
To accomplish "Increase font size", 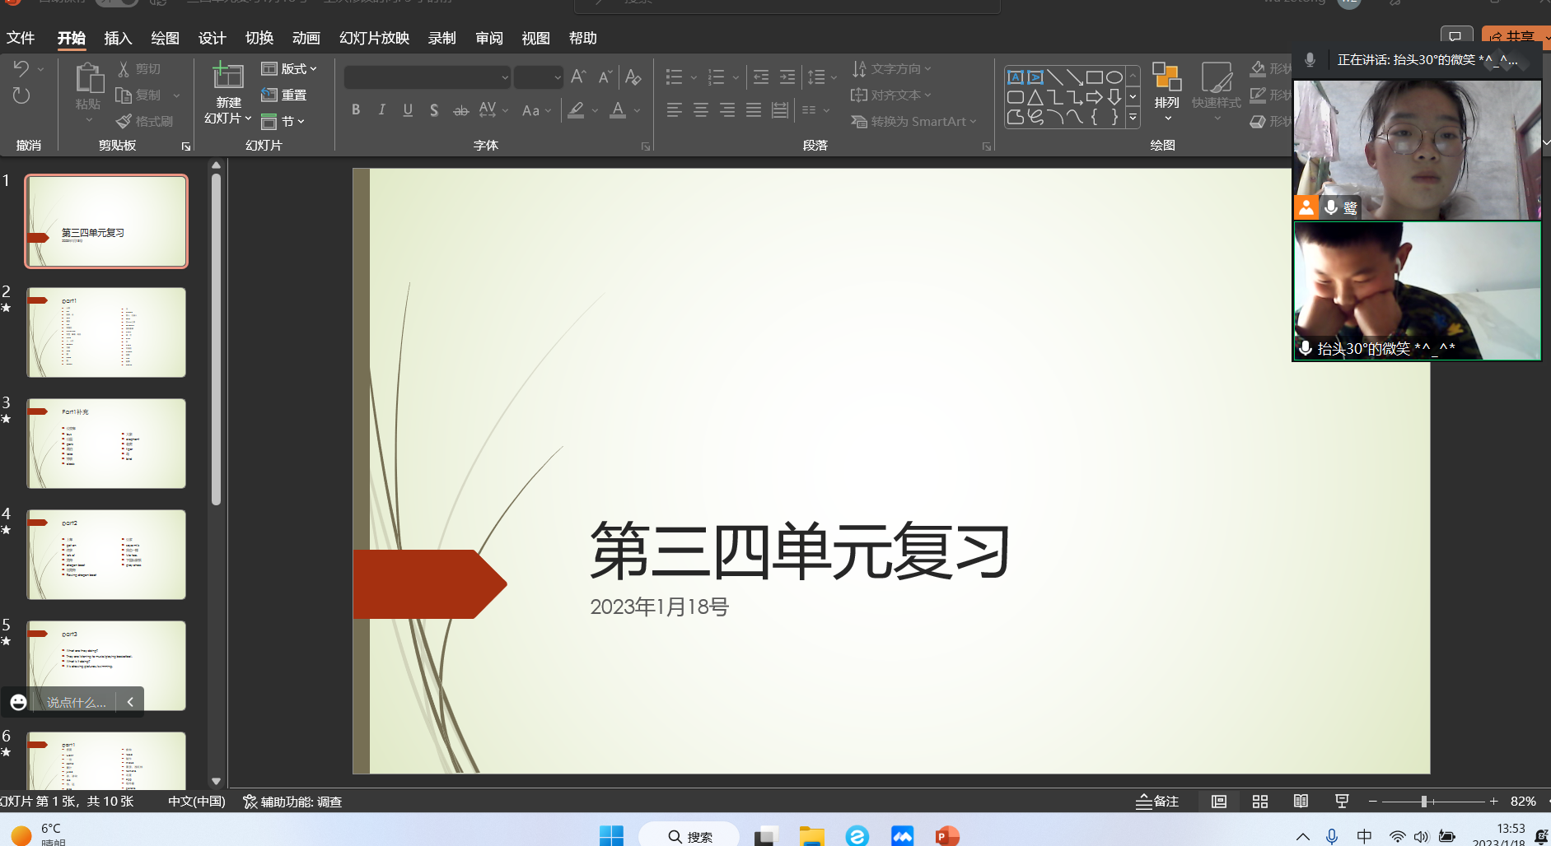I will [x=578, y=77].
